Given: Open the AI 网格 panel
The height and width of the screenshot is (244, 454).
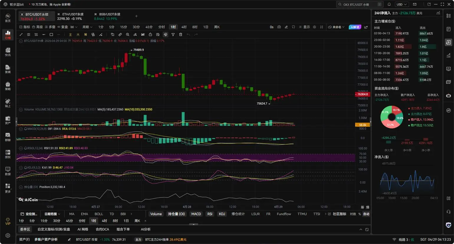Looking at the screenshot, I should [83, 229].
